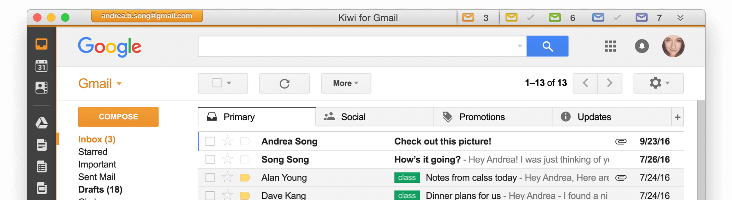Refresh the inbox message list

click(x=284, y=83)
